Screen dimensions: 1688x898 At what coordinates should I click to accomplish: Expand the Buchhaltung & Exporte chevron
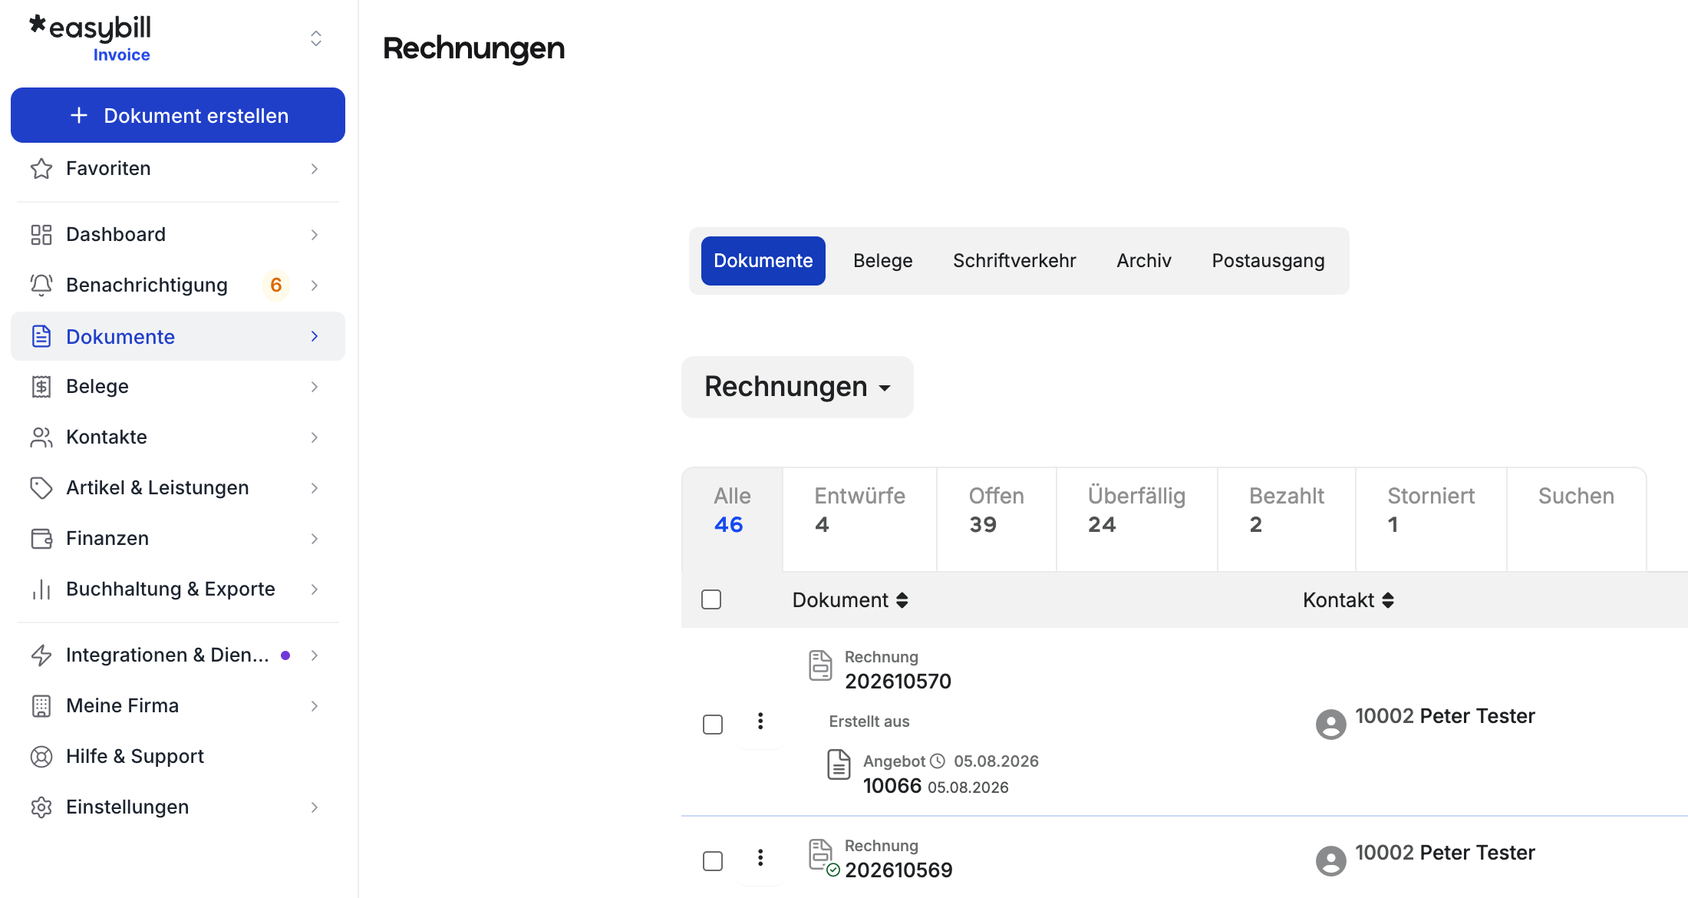(315, 589)
